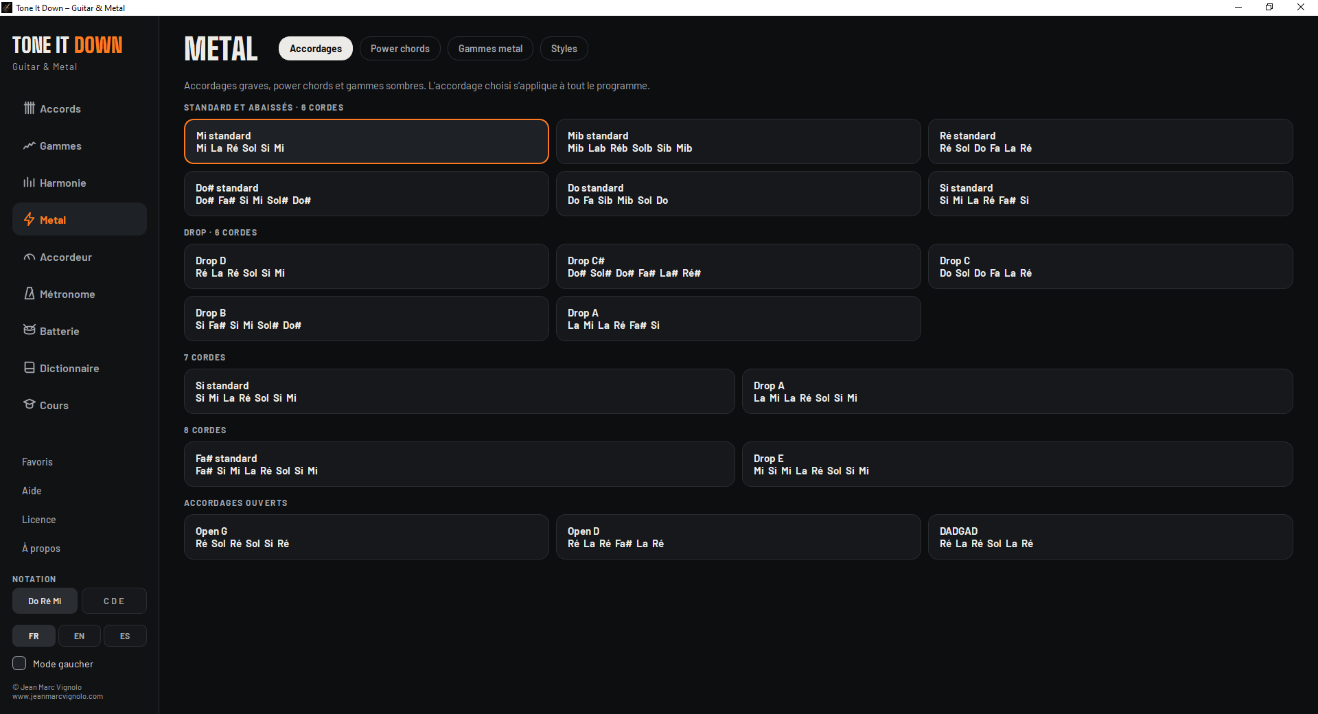Screen dimensions: 1318x714
Task: Select the 6-string Si standard tuning
Action: point(1111,194)
